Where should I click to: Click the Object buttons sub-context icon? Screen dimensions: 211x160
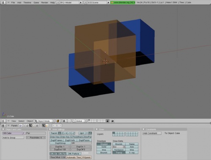(43, 125)
